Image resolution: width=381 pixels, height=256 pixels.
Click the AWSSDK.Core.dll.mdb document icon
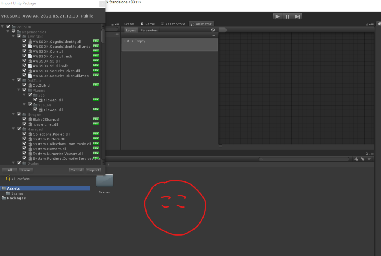(x=30, y=56)
